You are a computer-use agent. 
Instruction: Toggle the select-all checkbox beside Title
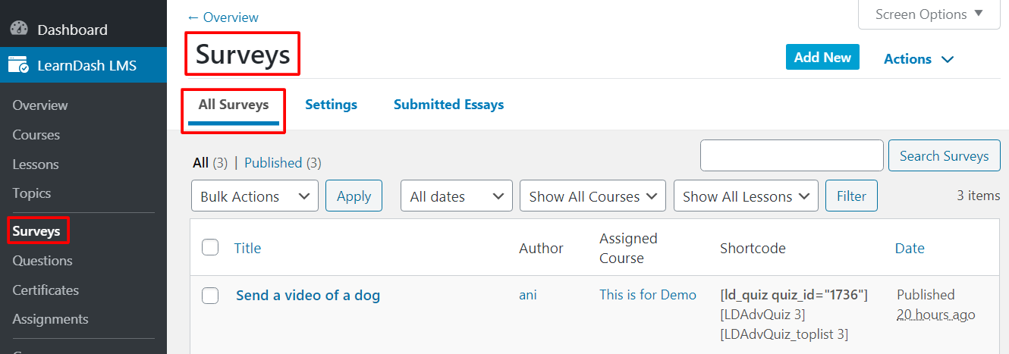(210, 247)
